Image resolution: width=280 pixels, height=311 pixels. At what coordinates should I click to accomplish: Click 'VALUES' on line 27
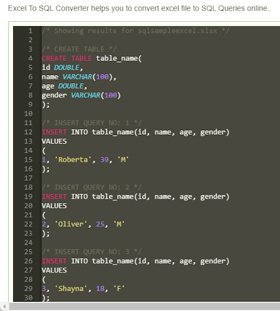click(x=54, y=270)
